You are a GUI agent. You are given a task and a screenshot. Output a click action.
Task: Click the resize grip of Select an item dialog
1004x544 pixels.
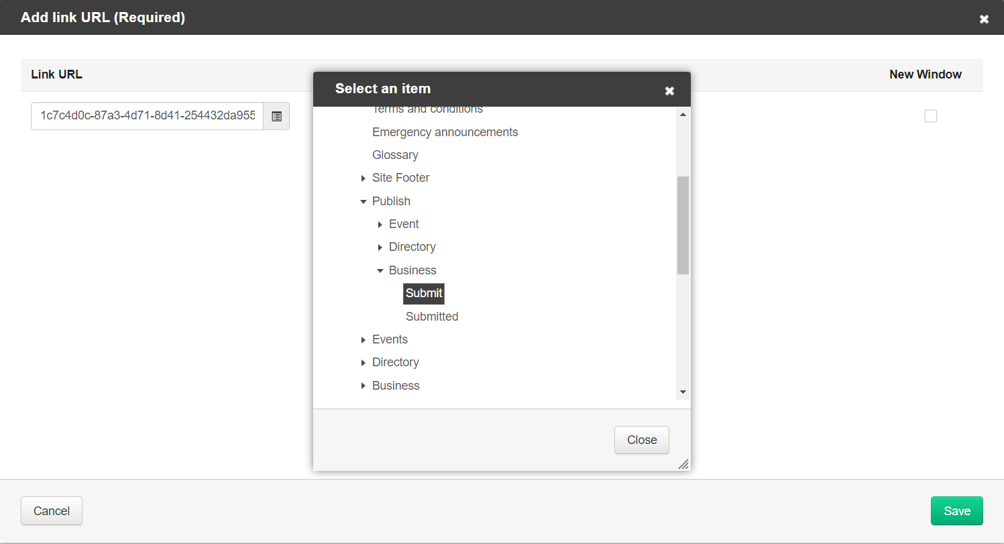pyautogui.click(x=683, y=464)
